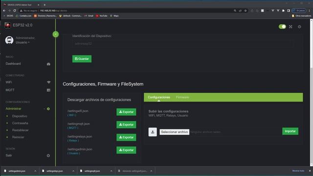Viewport: 313px width, 176px height.
Task: Open the WiFi menu item
Action: click(x=9, y=82)
